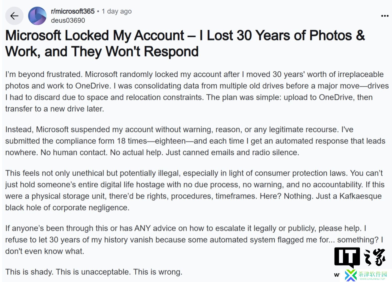Click the green 茶津软件园 watermark text
Viewport: 392px width, 282px height.
click(373, 274)
